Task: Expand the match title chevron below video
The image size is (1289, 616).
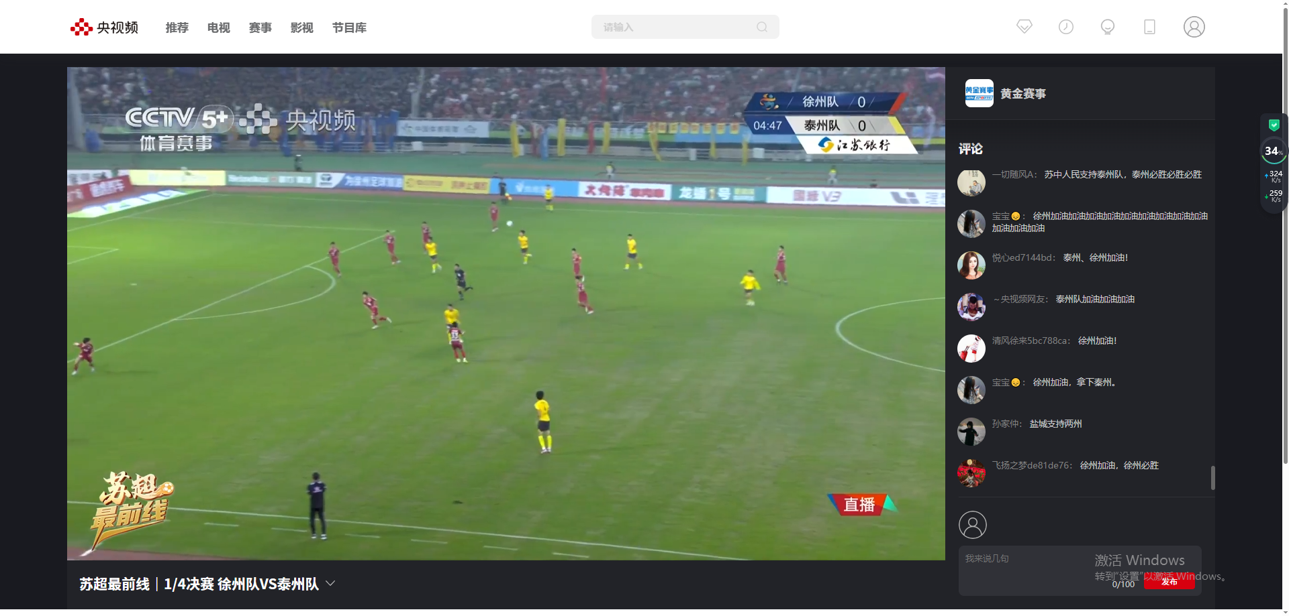Action: pyautogui.click(x=330, y=584)
